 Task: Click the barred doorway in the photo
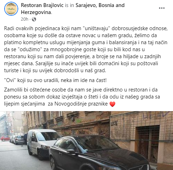coord(147,144)
